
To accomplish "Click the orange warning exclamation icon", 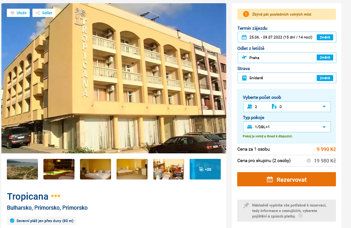I will pos(246,14).
